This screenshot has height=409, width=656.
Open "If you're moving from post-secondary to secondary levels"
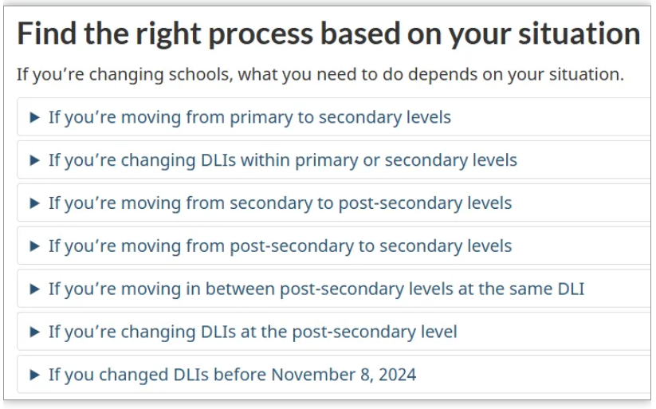click(x=334, y=246)
